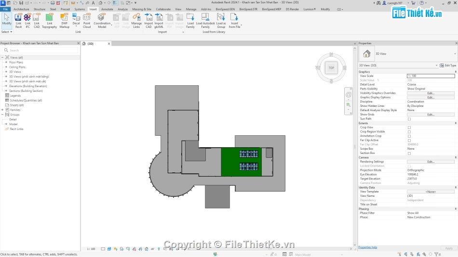Expand the Families node
Viewport: 458px width, 257px height.
tap(2, 110)
